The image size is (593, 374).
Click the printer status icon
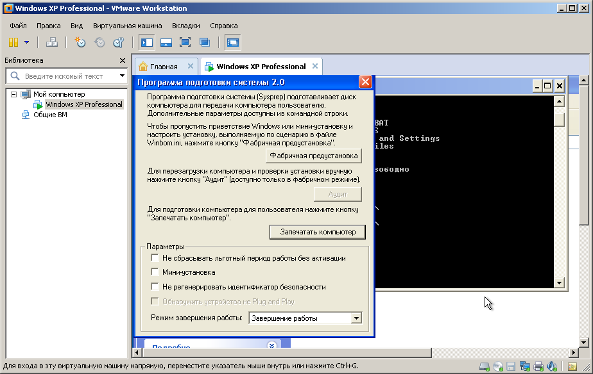(538, 366)
